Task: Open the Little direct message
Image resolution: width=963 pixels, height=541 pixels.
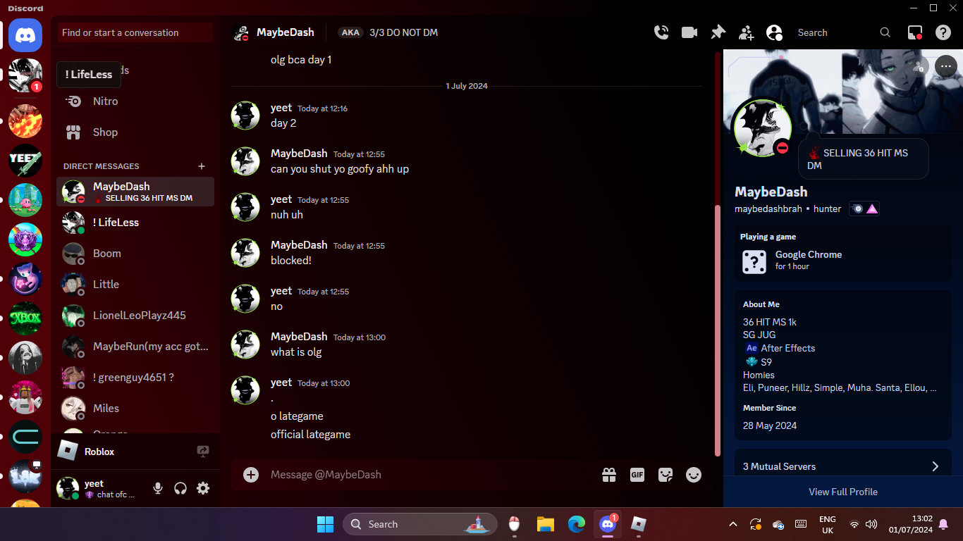Action: pyautogui.click(x=135, y=285)
